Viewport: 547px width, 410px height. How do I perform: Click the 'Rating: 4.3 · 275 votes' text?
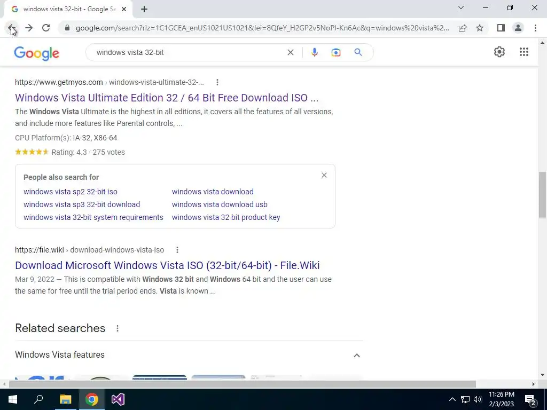click(x=88, y=152)
